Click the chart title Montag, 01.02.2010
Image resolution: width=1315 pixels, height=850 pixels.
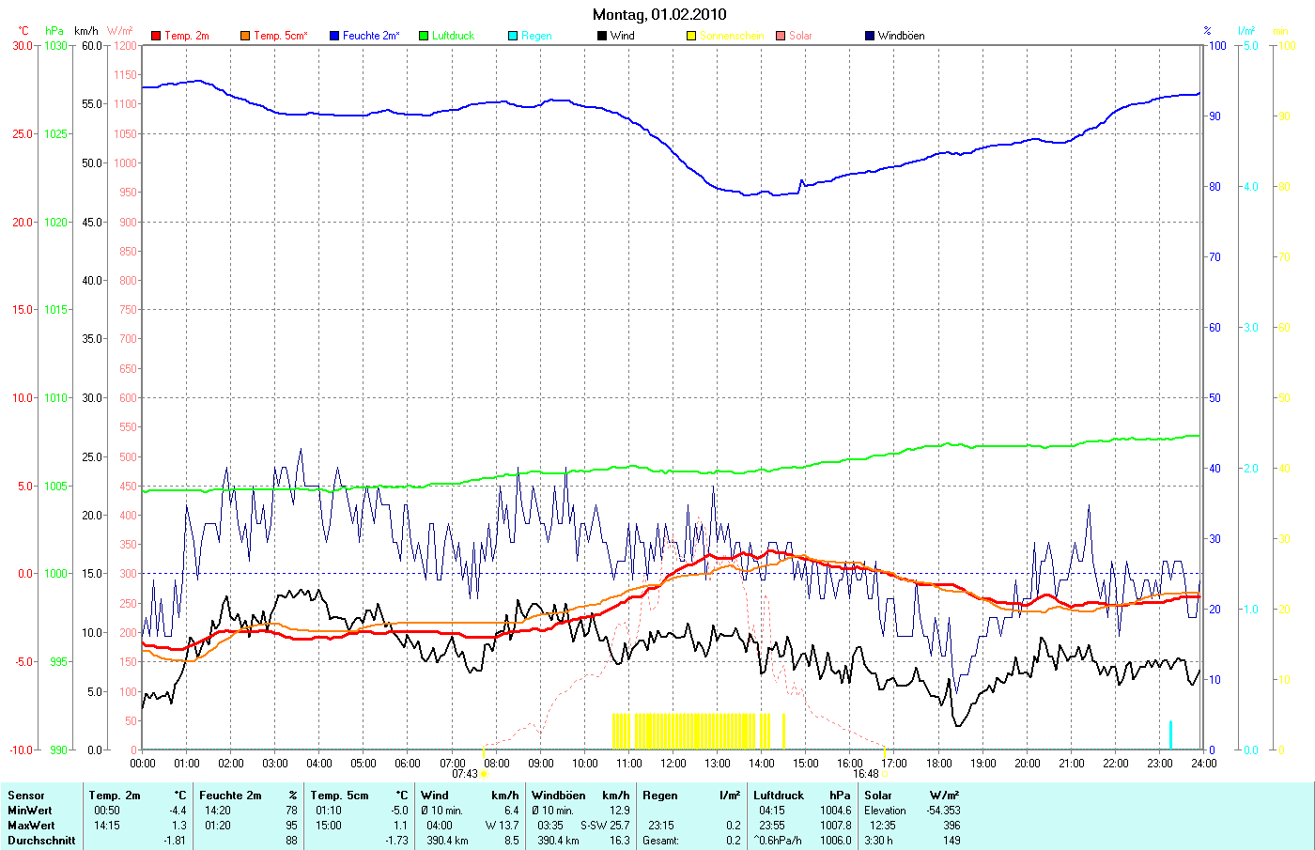658,14
